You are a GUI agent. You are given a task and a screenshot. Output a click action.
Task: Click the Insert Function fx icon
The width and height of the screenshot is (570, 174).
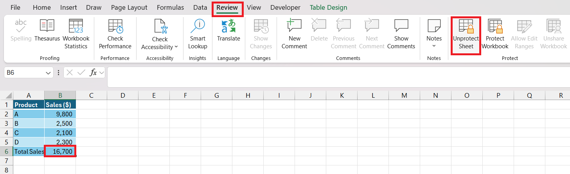[93, 73]
